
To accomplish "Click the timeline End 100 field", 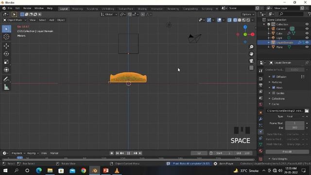I will click(x=243, y=153).
